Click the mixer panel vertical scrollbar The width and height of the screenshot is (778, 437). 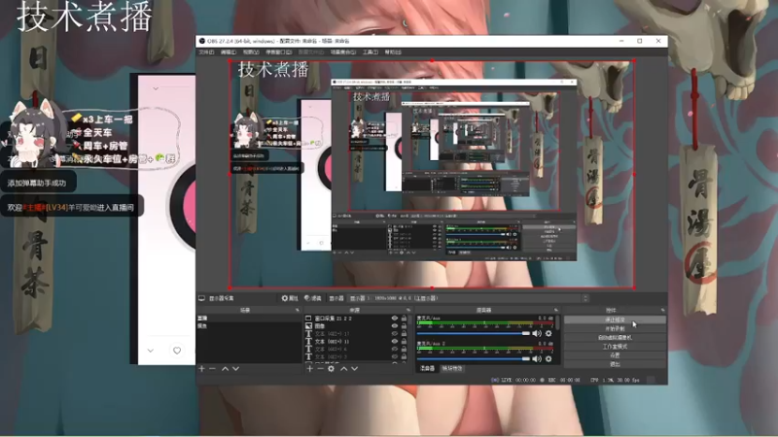pos(558,322)
